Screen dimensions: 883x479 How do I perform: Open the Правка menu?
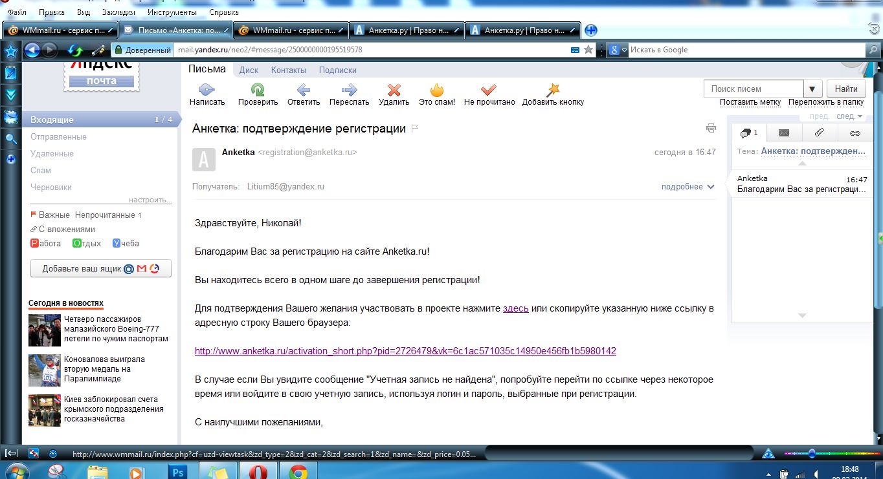[52, 12]
